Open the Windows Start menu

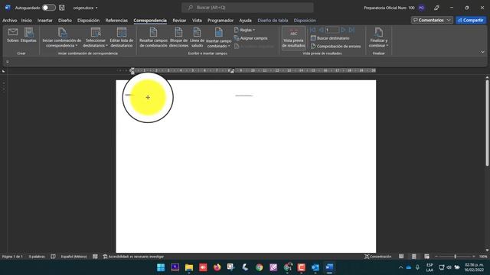point(161,267)
